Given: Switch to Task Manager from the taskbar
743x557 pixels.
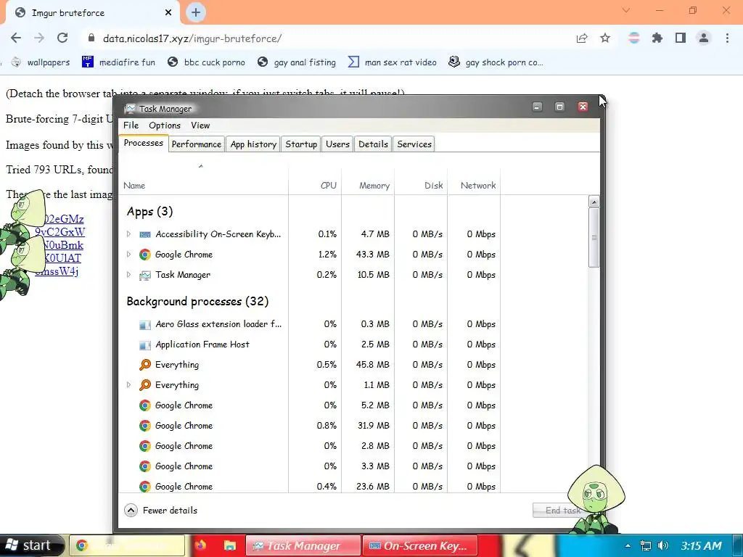Looking at the screenshot, I should pos(303,545).
